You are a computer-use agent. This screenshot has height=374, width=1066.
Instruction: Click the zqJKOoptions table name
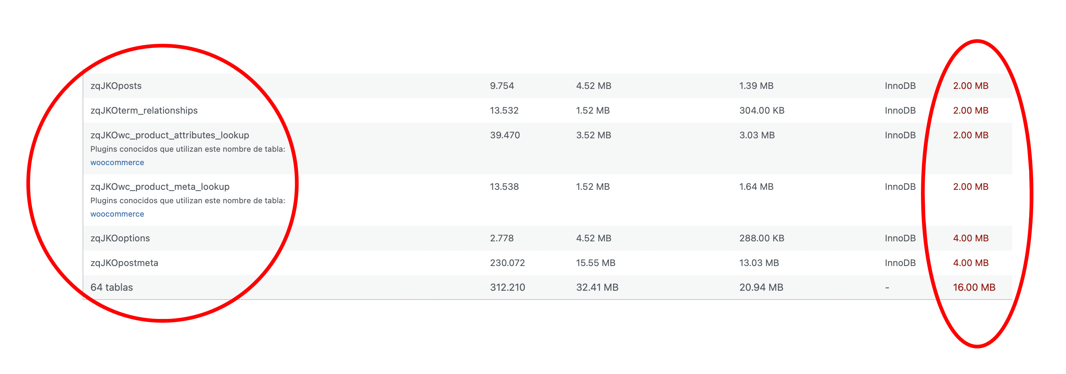(120, 238)
